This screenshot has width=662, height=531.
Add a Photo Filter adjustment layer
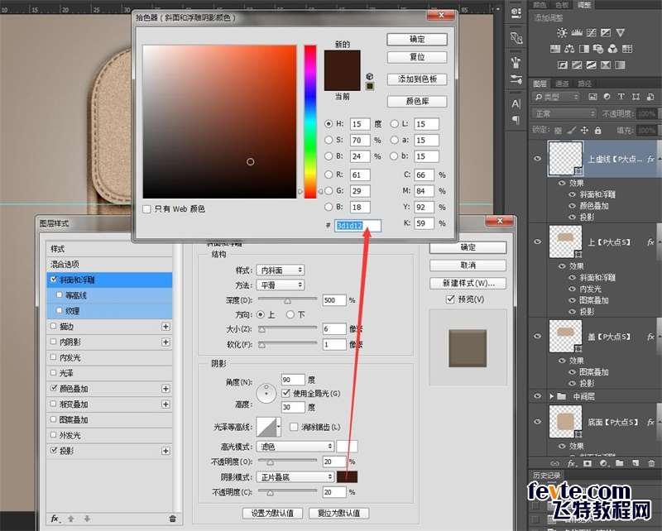point(598,49)
